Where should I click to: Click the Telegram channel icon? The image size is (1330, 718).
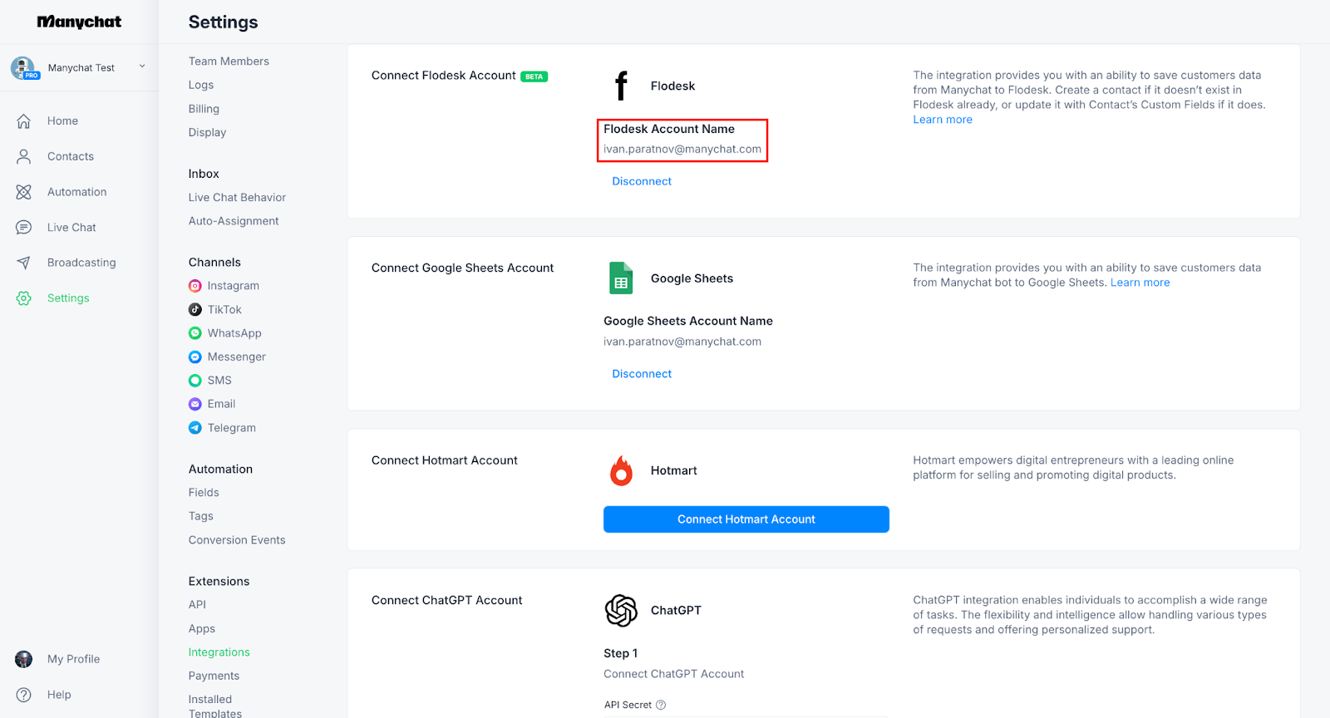point(195,428)
